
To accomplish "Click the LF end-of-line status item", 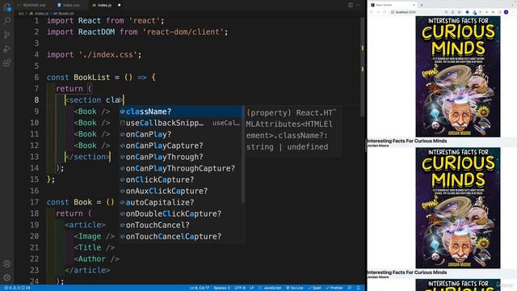I will [x=252, y=288].
